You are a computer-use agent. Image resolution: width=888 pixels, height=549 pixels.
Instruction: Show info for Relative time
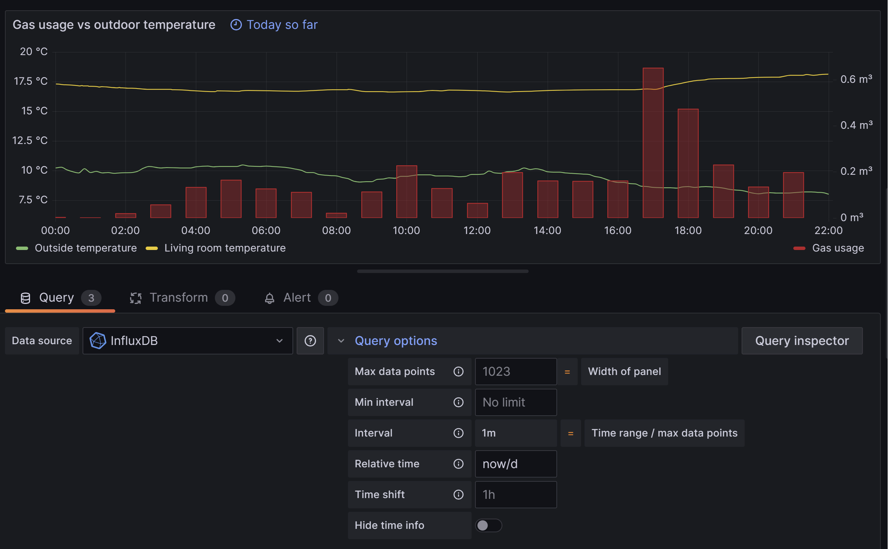point(459,464)
